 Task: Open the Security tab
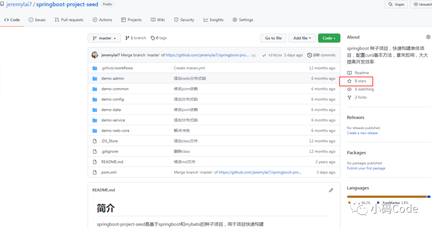pos(184,20)
